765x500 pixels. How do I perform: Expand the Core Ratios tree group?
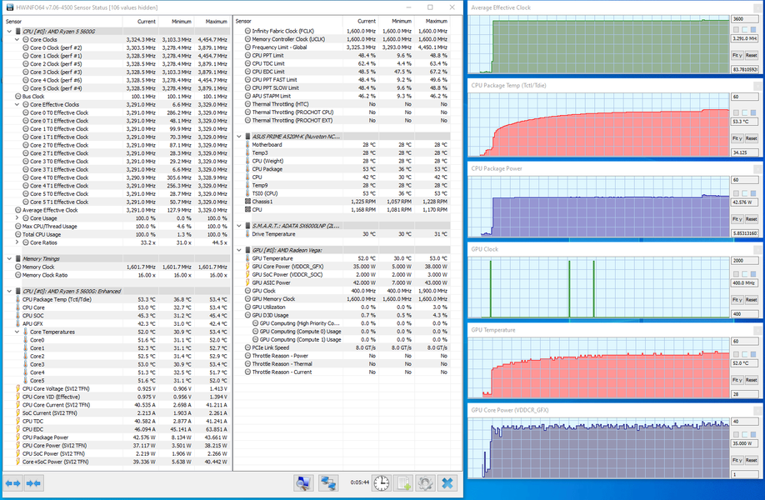[x=17, y=242]
